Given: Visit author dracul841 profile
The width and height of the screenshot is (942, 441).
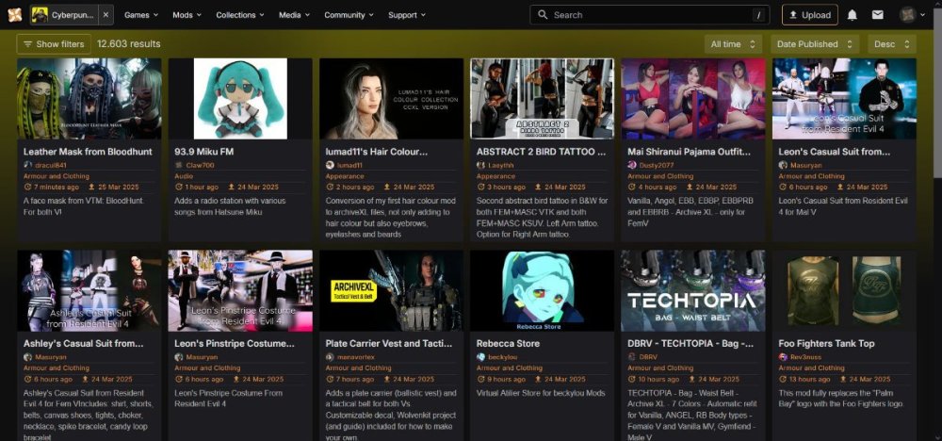Looking at the screenshot, I should [49, 165].
